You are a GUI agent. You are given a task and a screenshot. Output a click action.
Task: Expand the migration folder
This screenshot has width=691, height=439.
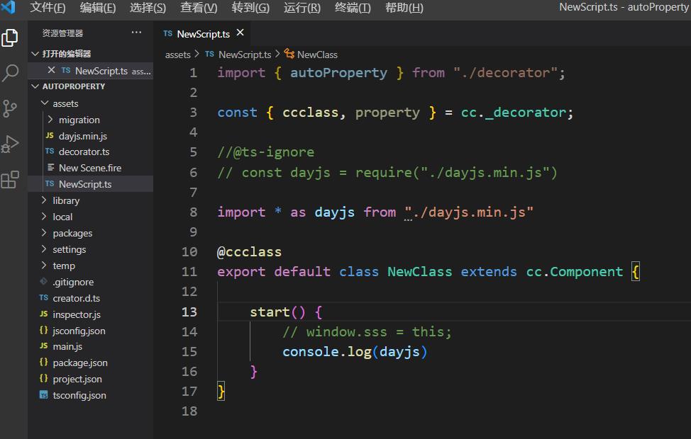[x=50, y=120]
